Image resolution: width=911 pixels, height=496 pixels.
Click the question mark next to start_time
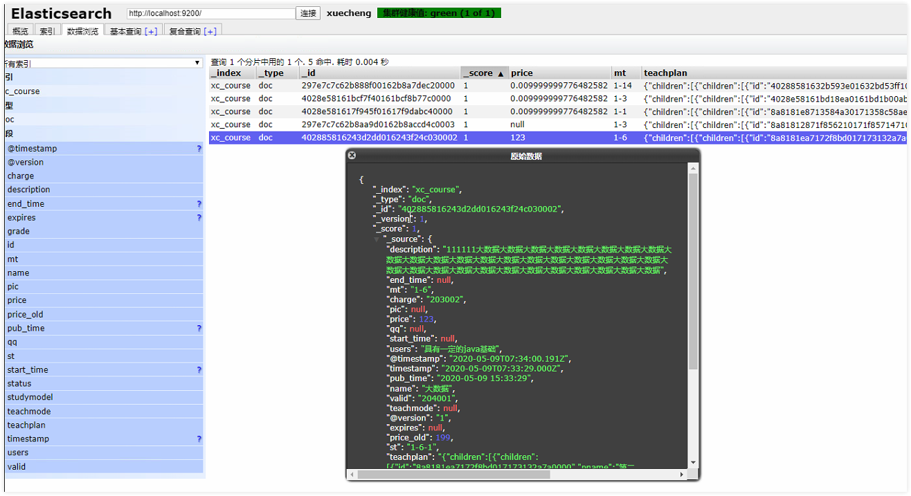[199, 370]
